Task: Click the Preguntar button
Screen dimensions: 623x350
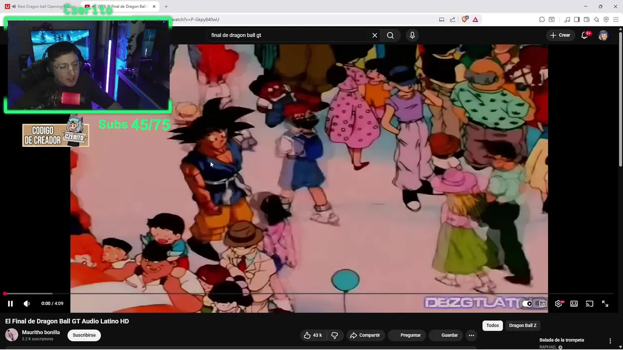Action: pyautogui.click(x=406, y=335)
